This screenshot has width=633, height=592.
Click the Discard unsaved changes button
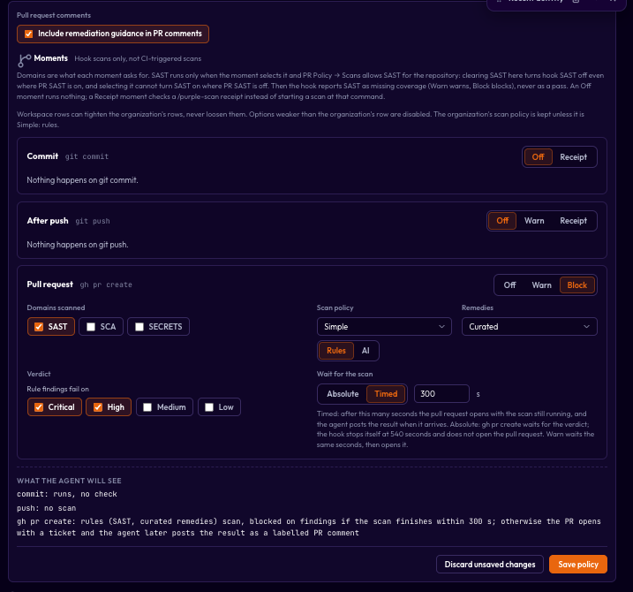coord(490,564)
